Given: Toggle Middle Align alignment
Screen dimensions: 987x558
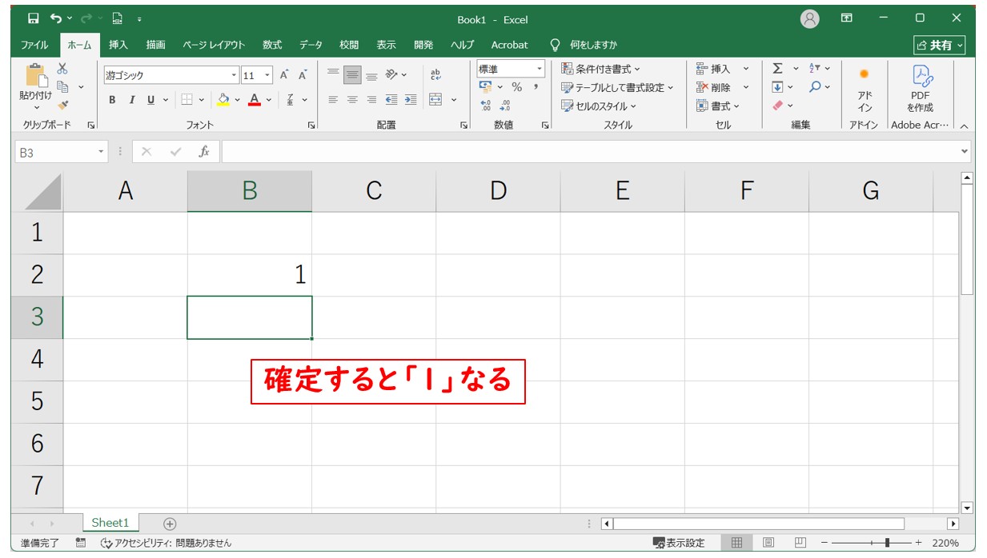Looking at the screenshot, I should pos(353,75).
